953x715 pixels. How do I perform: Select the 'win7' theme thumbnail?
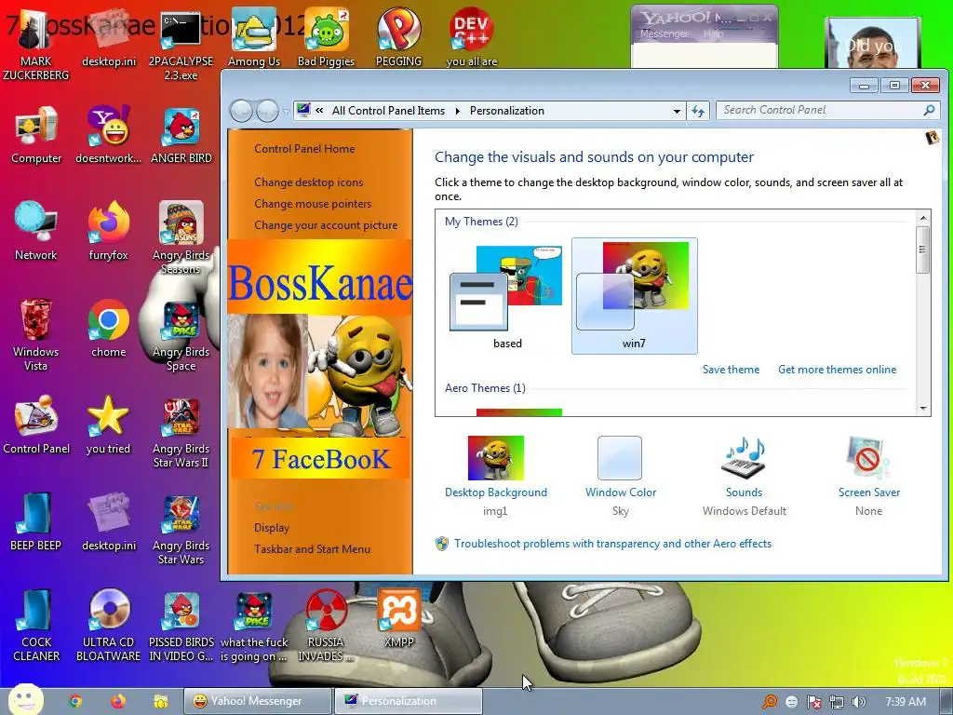634,296
